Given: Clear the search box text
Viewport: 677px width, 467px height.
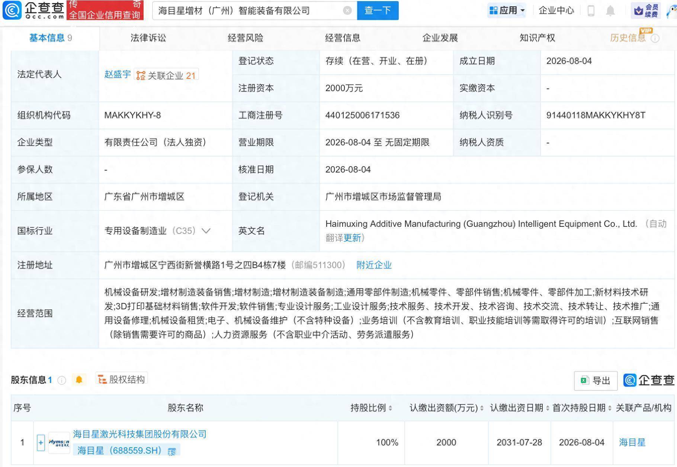Looking at the screenshot, I should [x=347, y=10].
